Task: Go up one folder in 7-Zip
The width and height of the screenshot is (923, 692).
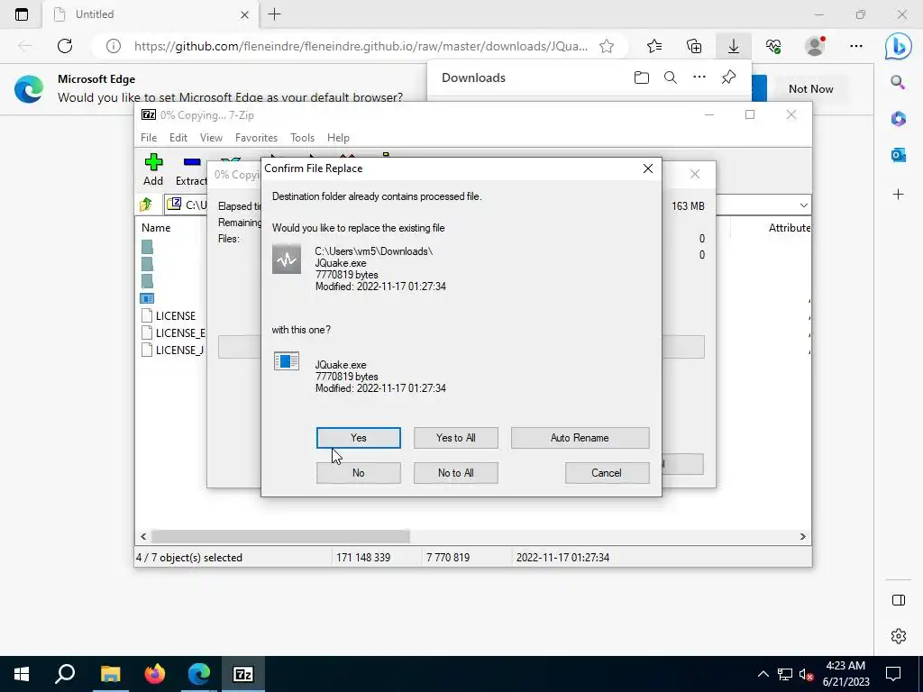Action: [x=146, y=205]
